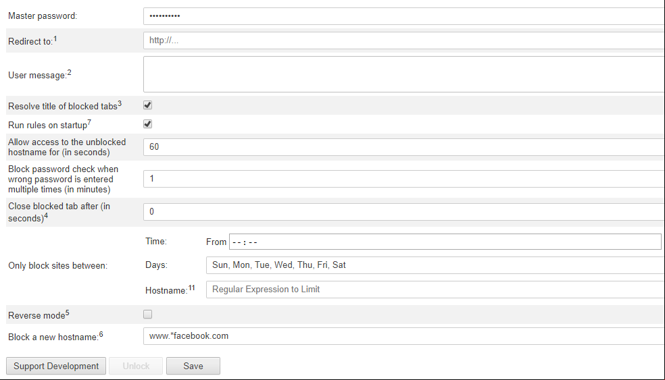Set the From time field
The height and width of the screenshot is (380, 665).
click(445, 242)
